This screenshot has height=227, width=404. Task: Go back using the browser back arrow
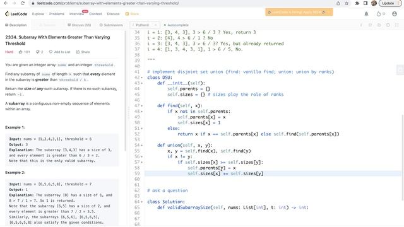point(6,3)
